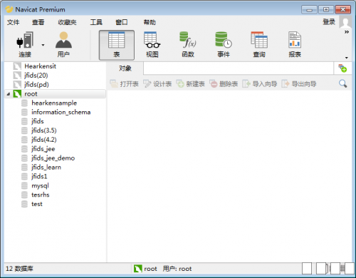The width and height of the screenshot is (356, 278).
Task: Click the 用户 (User) toolbar icon
Action: point(63,45)
